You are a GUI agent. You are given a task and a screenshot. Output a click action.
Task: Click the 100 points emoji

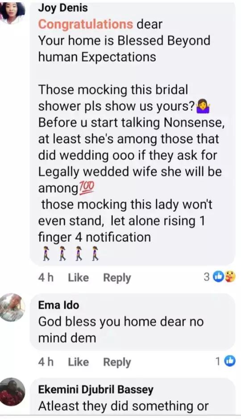click(x=87, y=187)
